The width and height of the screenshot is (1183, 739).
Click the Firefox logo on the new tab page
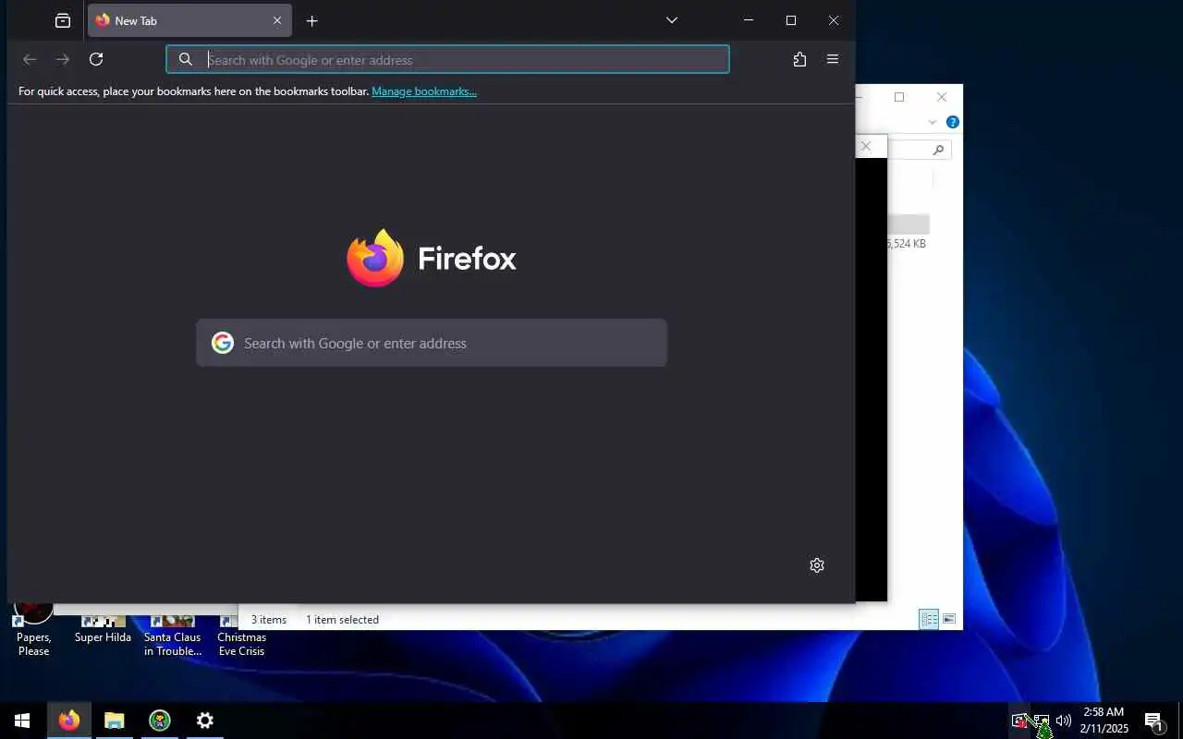[x=432, y=258]
